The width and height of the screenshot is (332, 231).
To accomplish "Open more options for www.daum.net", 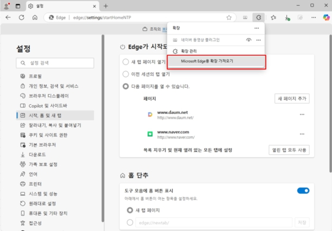I will 302,114.
